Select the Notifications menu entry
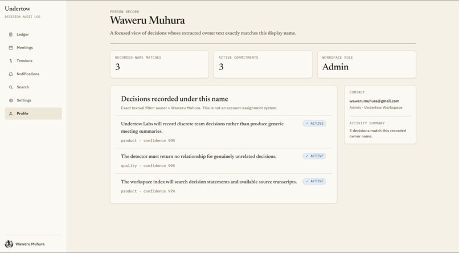Viewport: 459px width, 253px height. point(33,74)
